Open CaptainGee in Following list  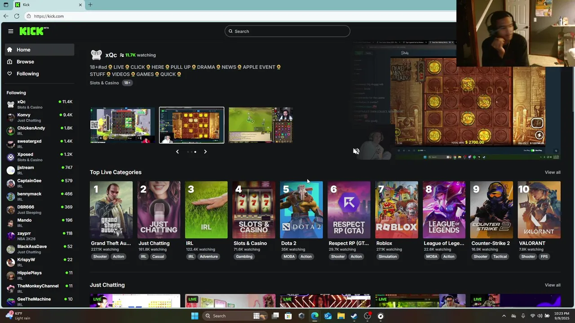click(x=40, y=183)
